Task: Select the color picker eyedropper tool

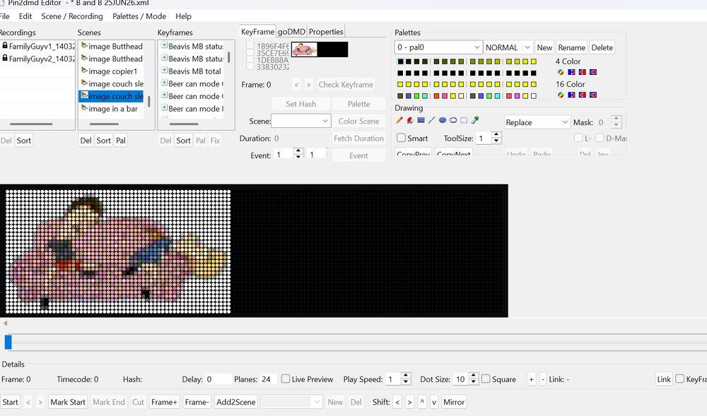Action: tap(475, 120)
